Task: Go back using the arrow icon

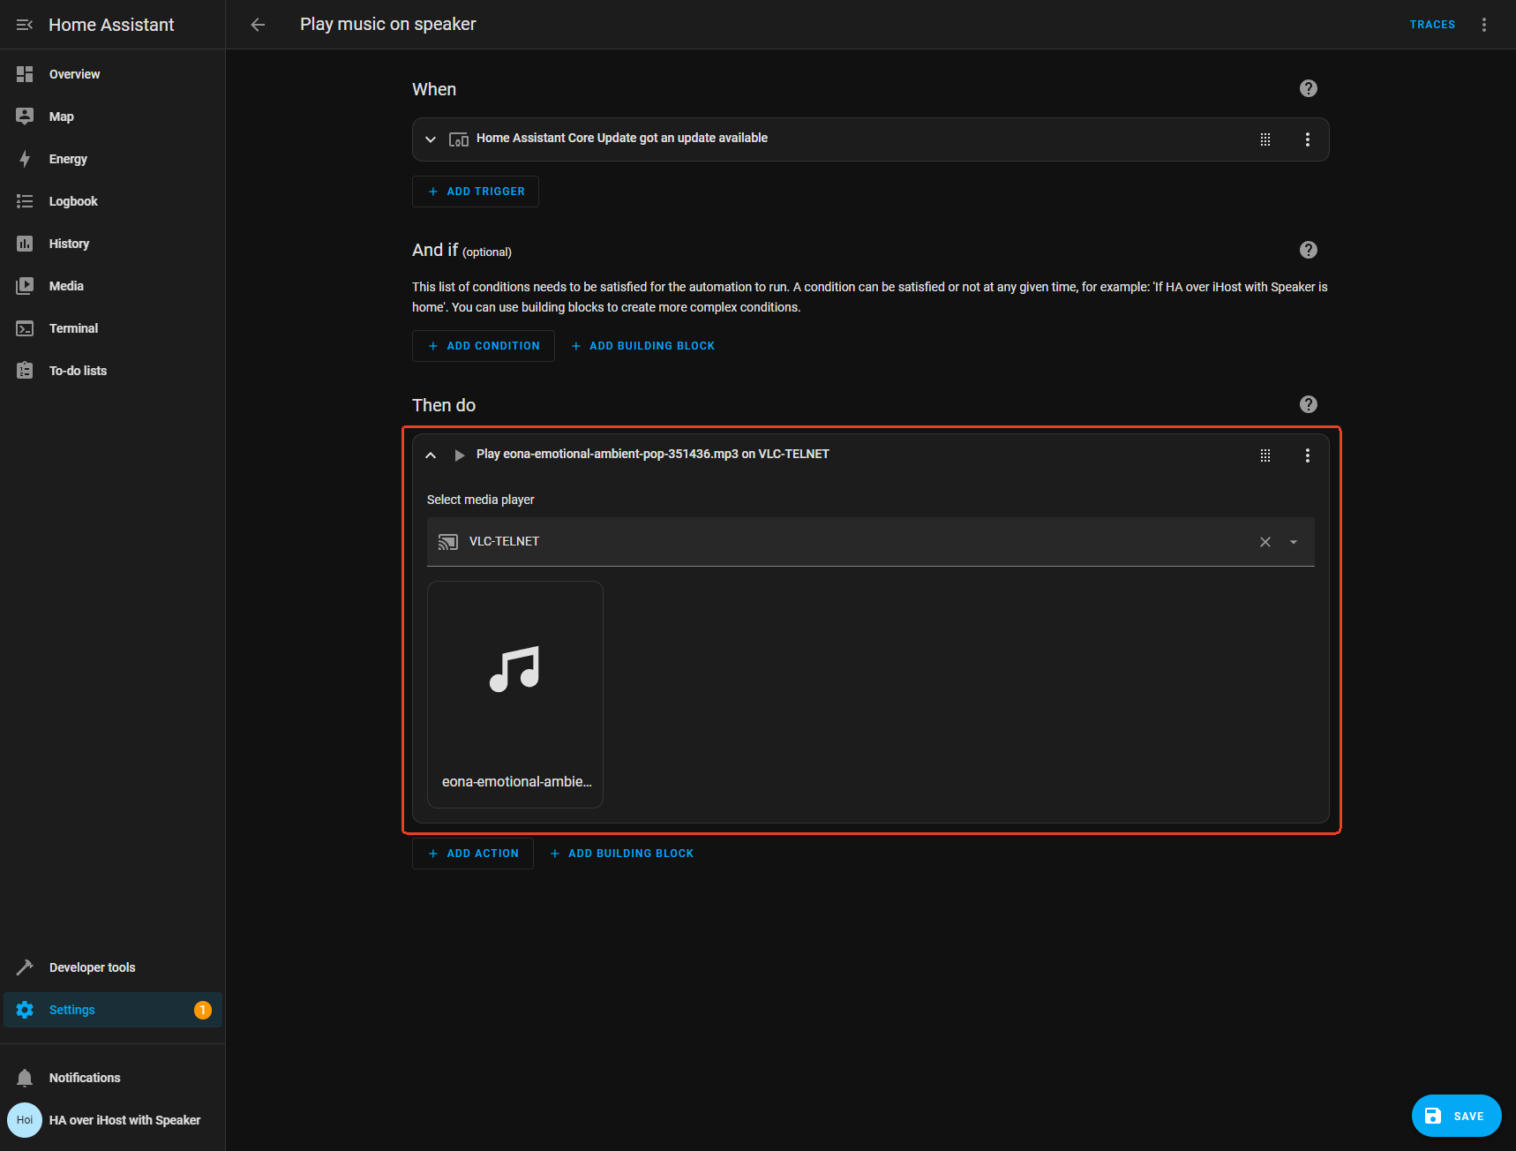Action: pos(258,25)
